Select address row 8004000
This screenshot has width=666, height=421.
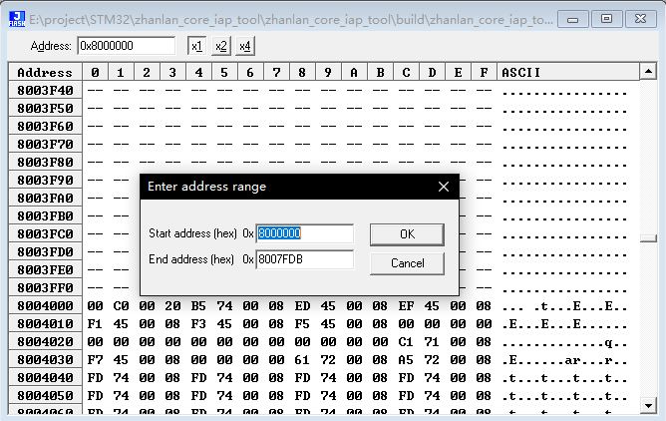pos(45,306)
